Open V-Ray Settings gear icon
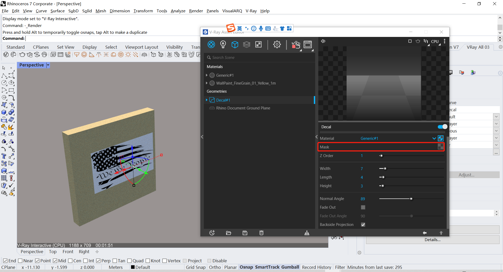Screen dimensions: 503x272 click(x=277, y=45)
